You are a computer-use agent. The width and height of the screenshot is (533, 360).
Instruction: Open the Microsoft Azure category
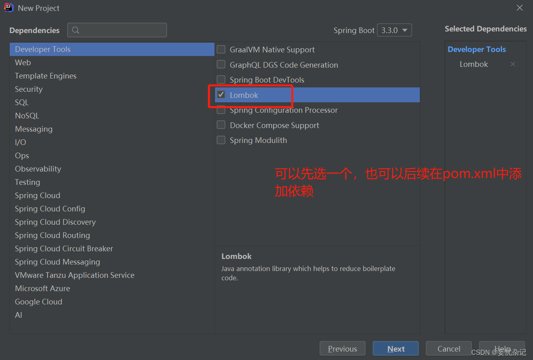coord(112,288)
